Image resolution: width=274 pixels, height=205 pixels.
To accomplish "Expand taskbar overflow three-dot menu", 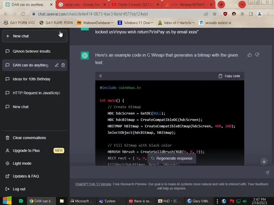I will tap(217, 201).
